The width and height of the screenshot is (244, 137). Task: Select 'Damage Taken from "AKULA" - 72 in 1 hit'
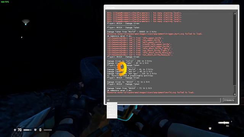[x=129, y=88]
